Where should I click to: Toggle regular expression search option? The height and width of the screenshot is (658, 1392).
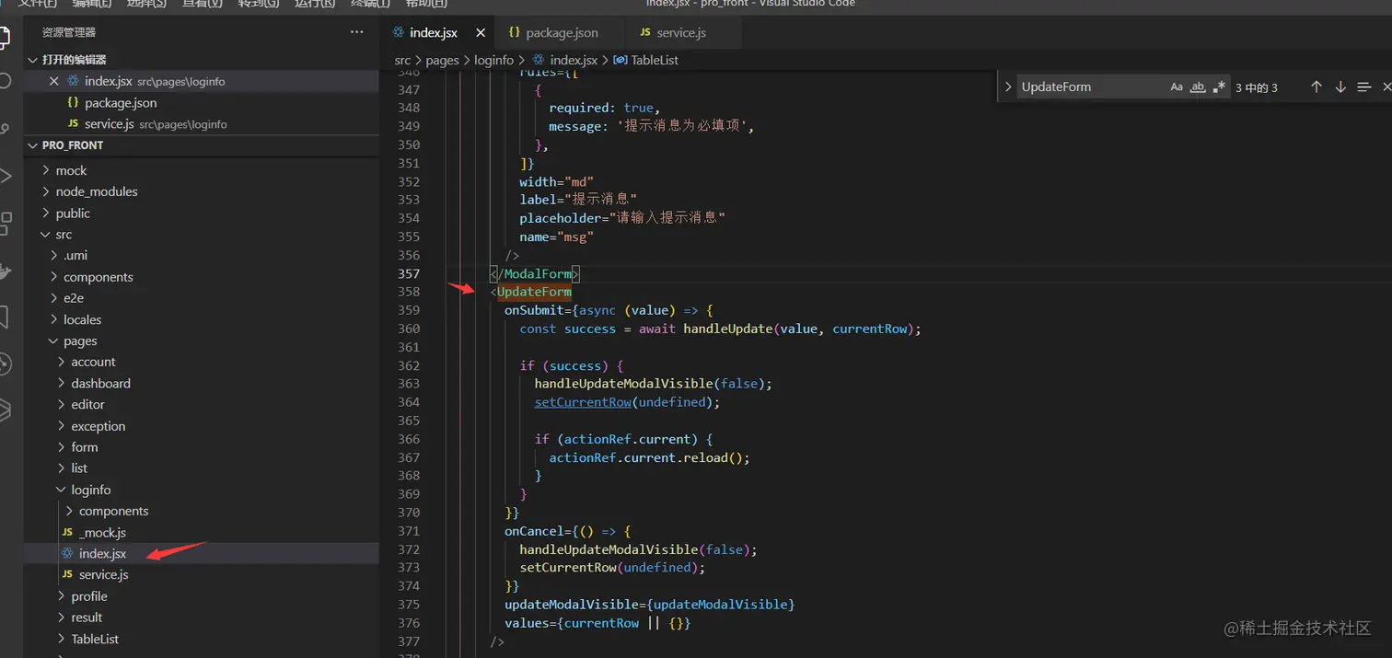point(1219,87)
